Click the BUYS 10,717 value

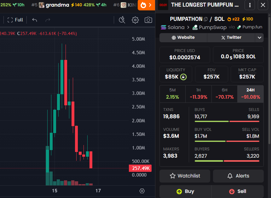[201, 117]
